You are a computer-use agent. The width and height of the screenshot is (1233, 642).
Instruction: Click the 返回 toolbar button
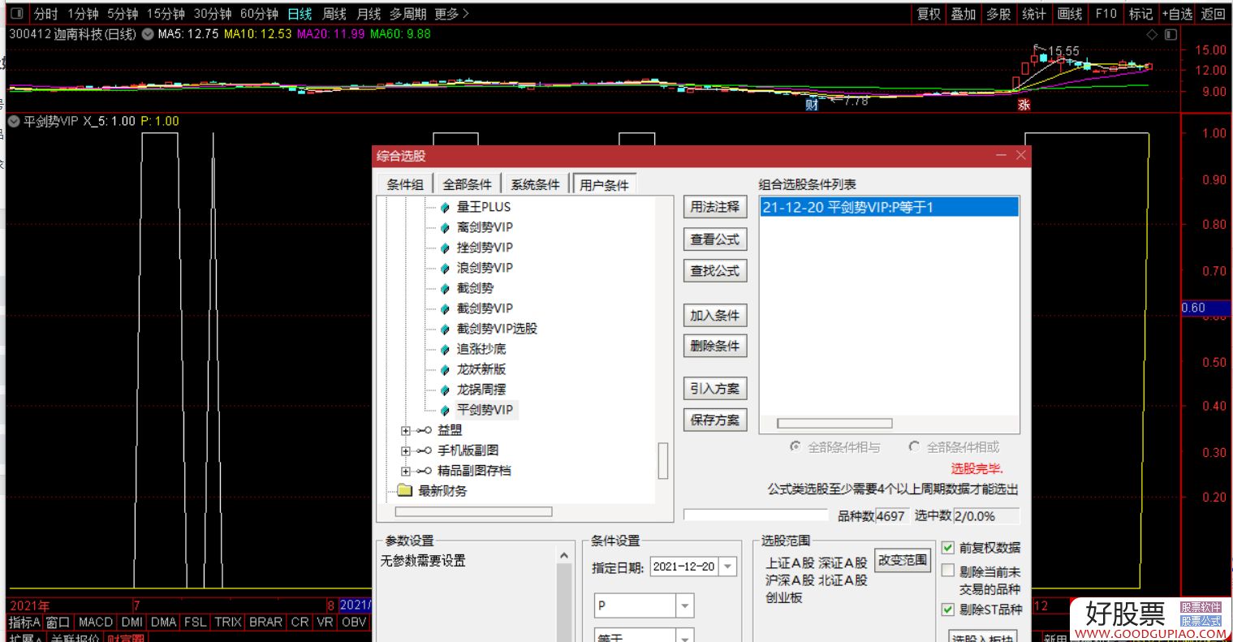(1213, 14)
